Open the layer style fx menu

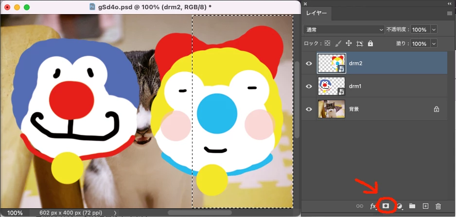(x=373, y=206)
